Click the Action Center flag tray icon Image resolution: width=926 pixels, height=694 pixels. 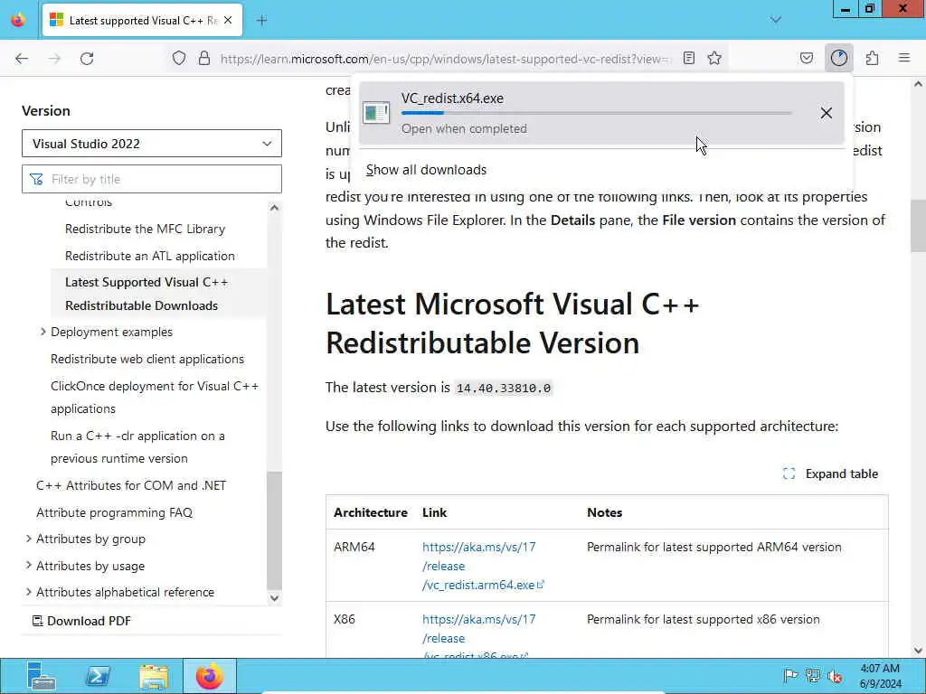[x=790, y=676]
